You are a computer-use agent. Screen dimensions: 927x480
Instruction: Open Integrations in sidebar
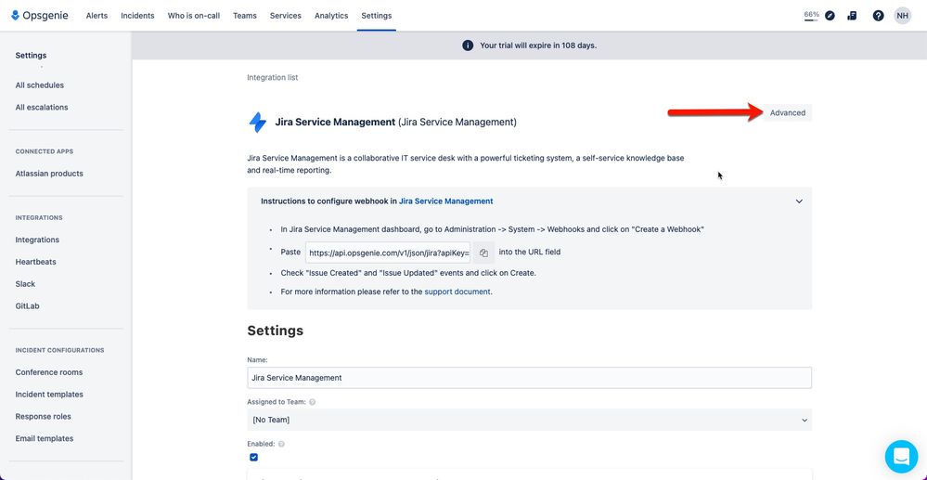pos(37,240)
